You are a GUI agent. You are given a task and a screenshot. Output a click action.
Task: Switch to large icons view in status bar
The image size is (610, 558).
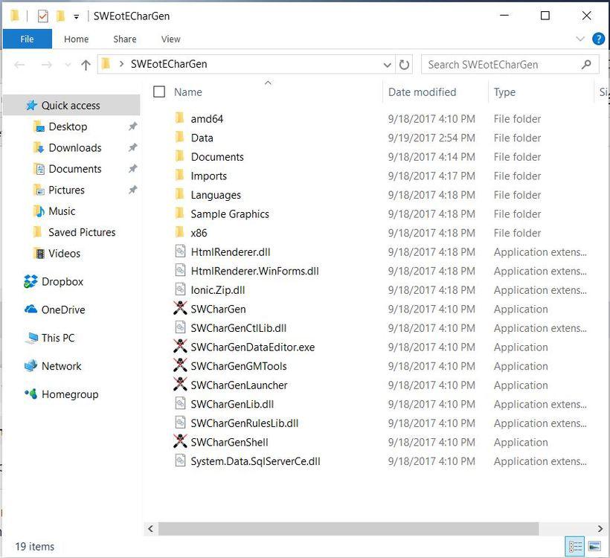click(594, 547)
